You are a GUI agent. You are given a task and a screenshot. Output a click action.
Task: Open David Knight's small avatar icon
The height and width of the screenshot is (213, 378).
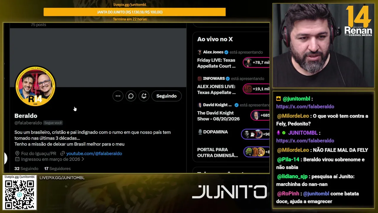(200, 105)
